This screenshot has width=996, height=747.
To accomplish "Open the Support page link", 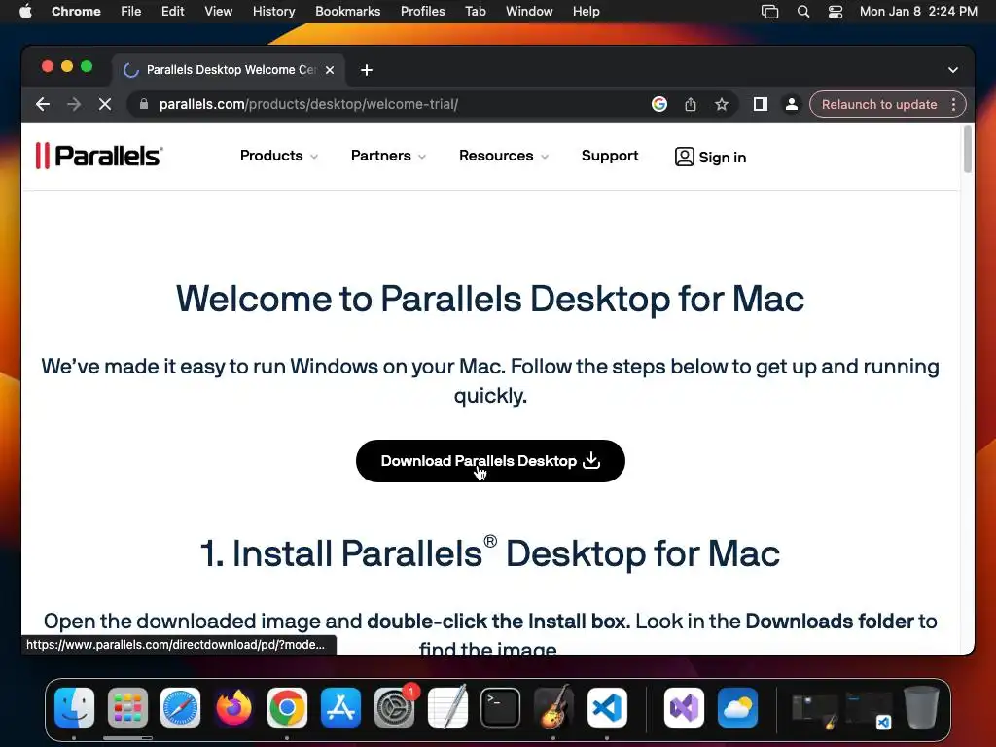I will [x=610, y=156].
